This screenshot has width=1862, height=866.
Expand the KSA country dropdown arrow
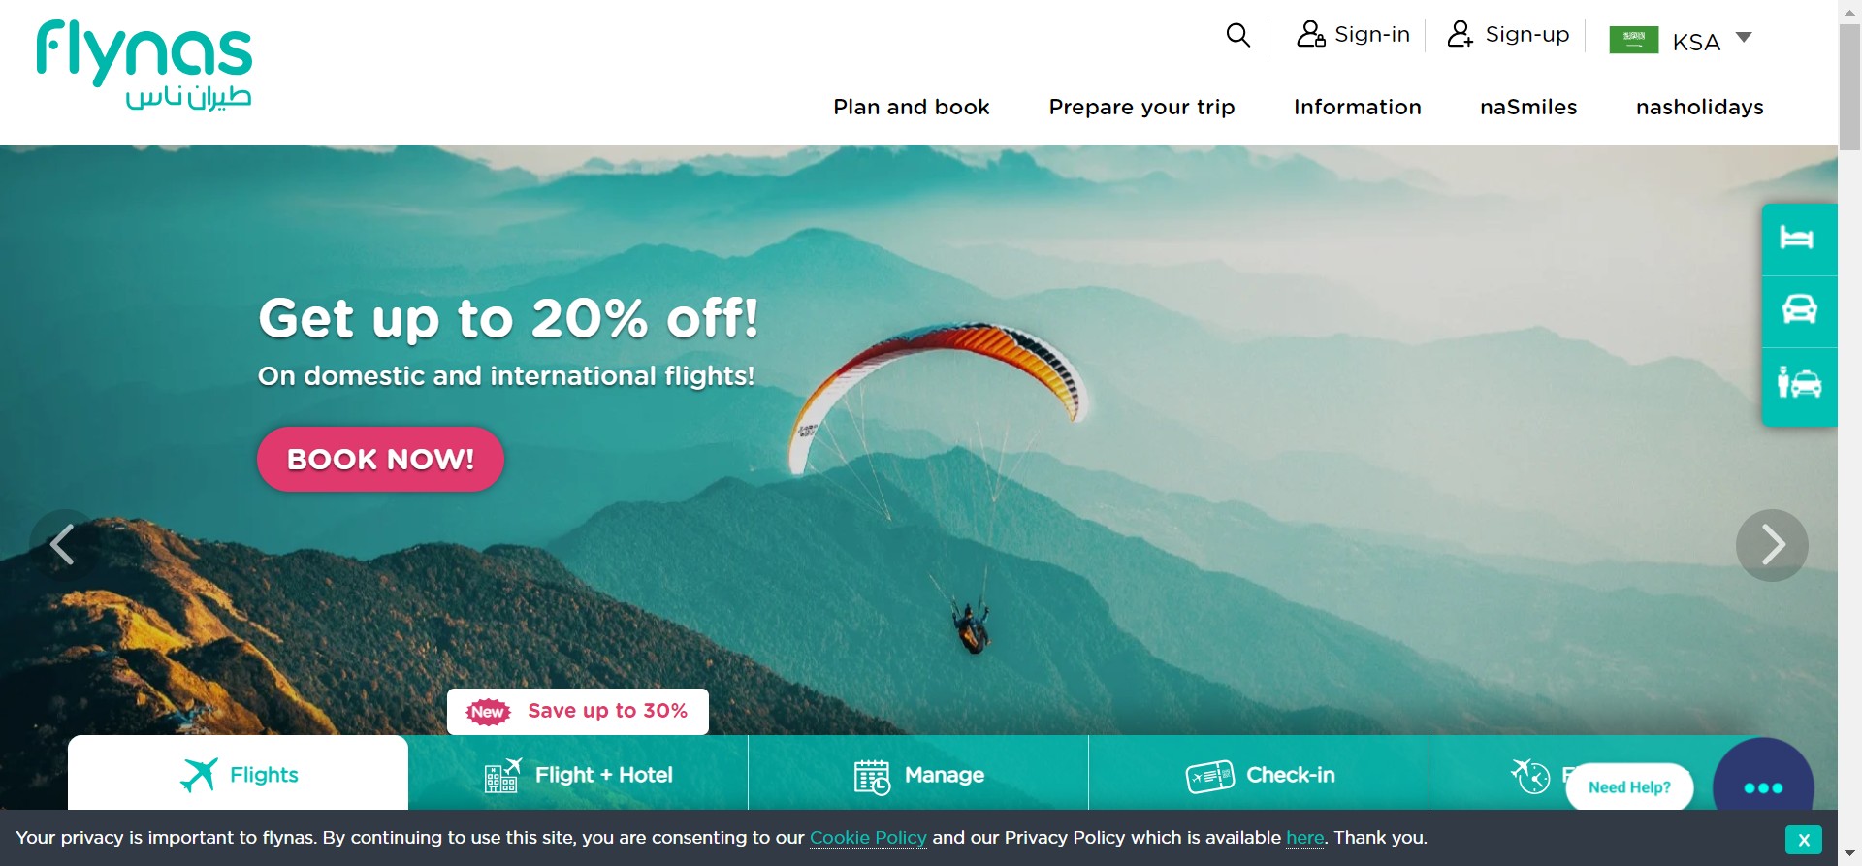click(1744, 38)
